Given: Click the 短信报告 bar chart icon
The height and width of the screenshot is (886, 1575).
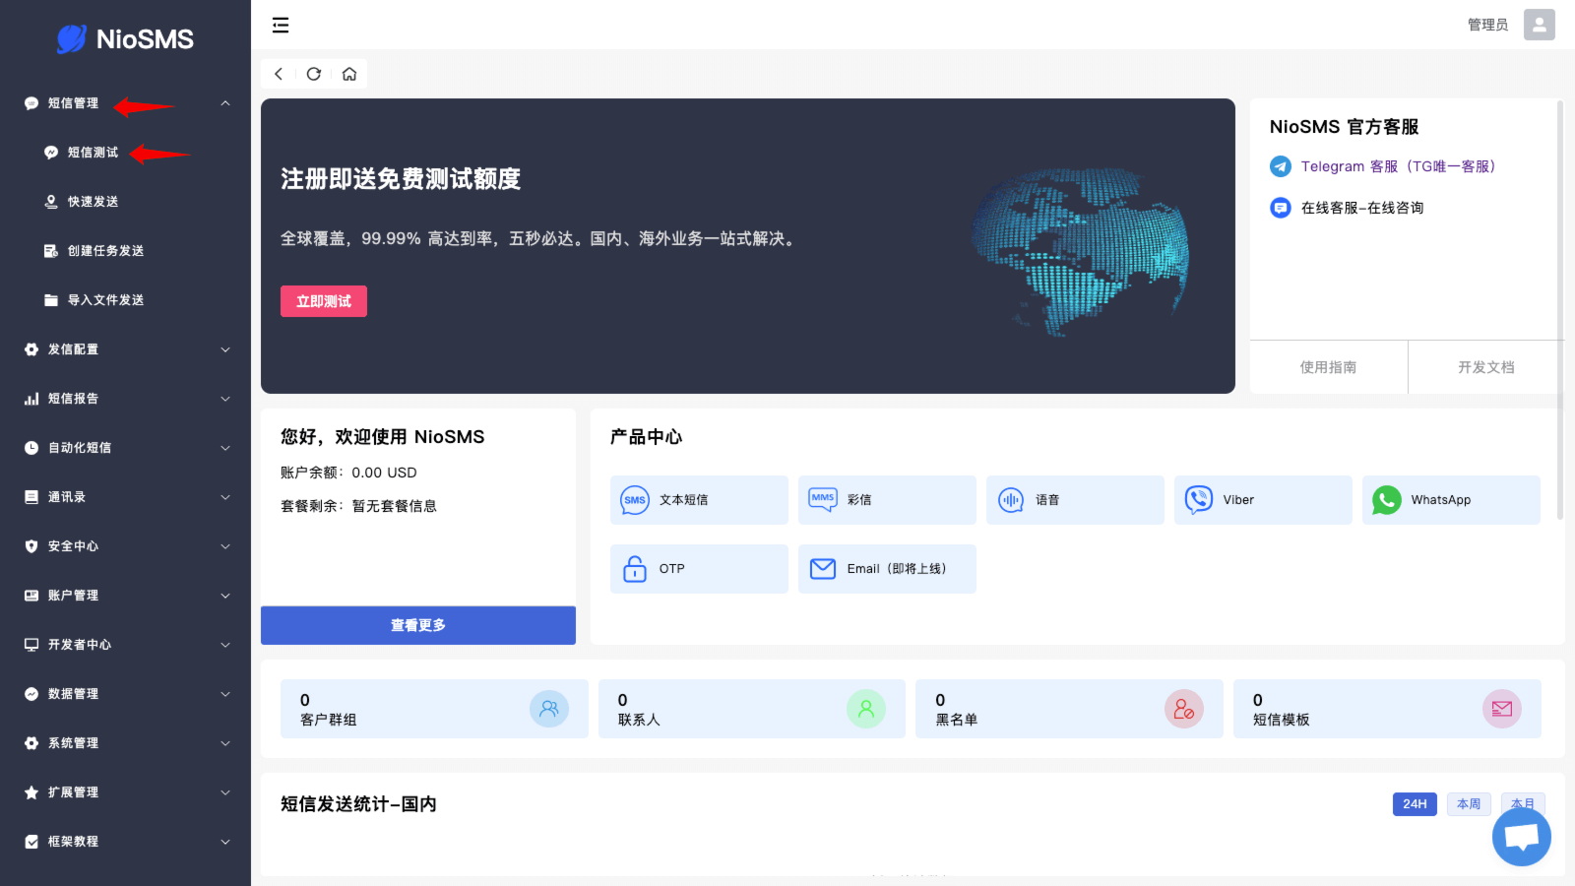Looking at the screenshot, I should pyautogui.click(x=31, y=399).
